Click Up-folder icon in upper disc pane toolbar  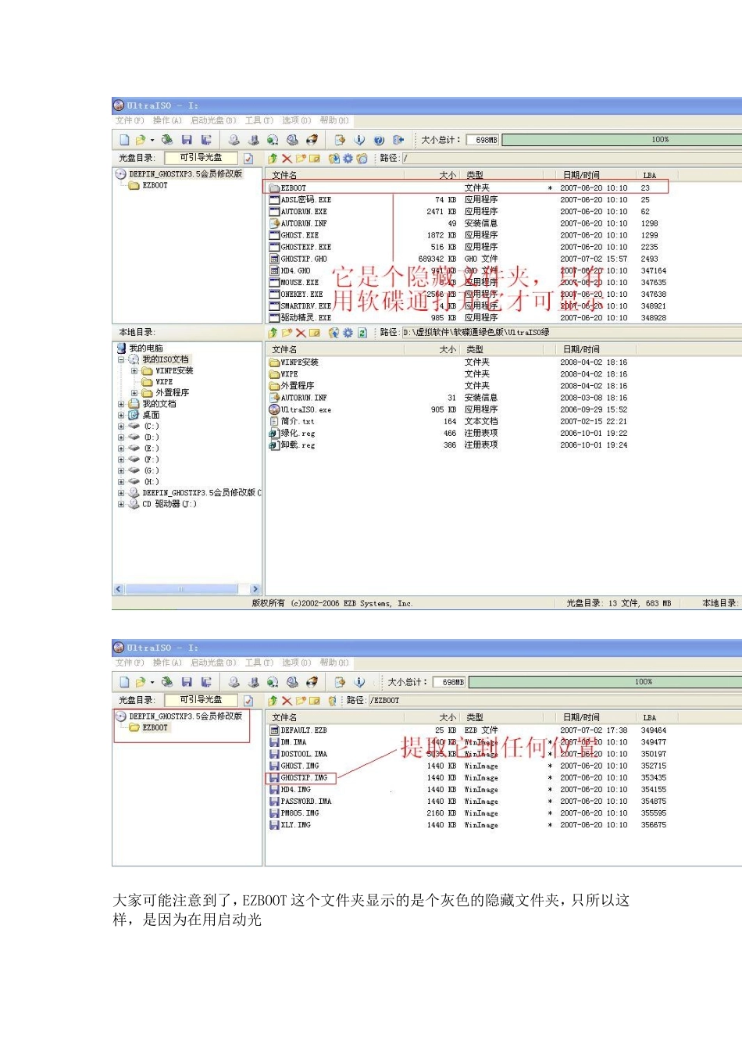click(x=273, y=159)
